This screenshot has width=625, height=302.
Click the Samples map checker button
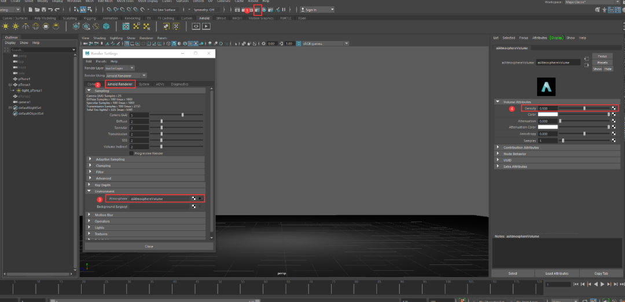(614, 141)
